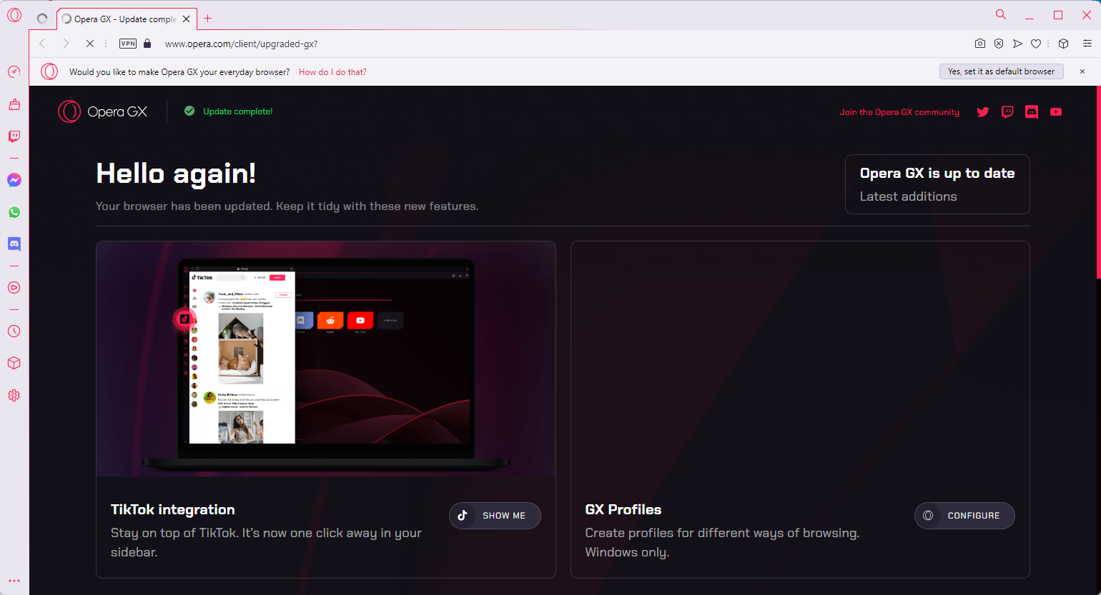This screenshot has height=595, width=1101.
Task: Open Facebook Messenger in the sidebar
Action: pos(14,180)
